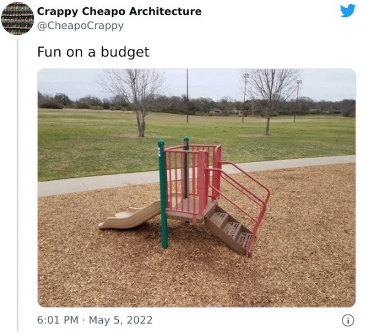Click the tan slide in the photo
This screenshot has height=333, width=367.
pyautogui.click(x=130, y=216)
